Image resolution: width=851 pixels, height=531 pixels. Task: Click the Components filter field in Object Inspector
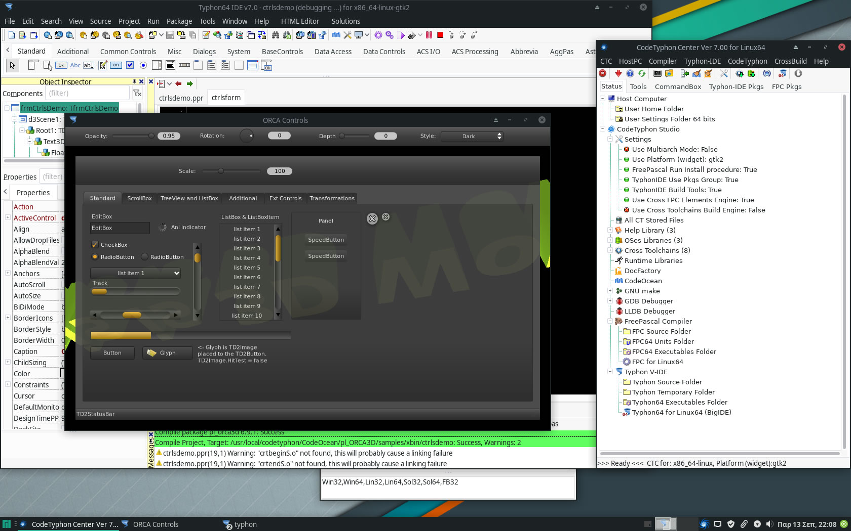coord(87,93)
